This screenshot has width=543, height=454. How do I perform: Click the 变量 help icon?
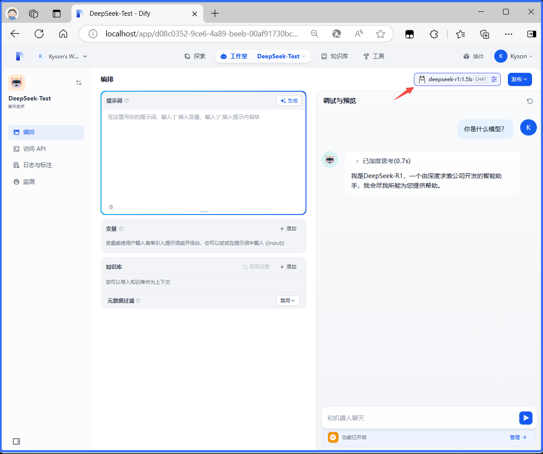[x=121, y=229]
